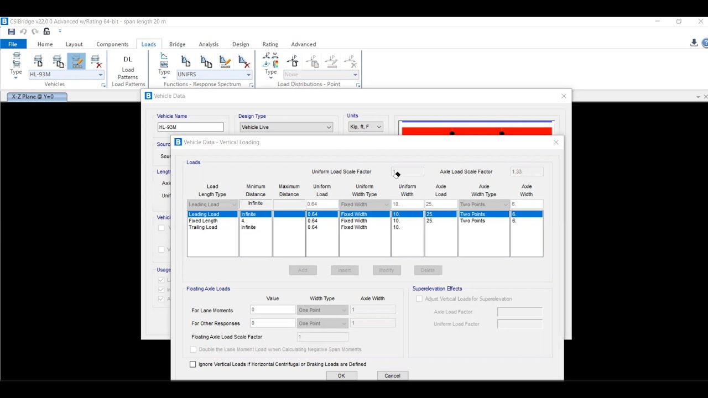Open the Units Kip, ft, F dropdown
Screen dimensions: 708x398
tap(379, 127)
